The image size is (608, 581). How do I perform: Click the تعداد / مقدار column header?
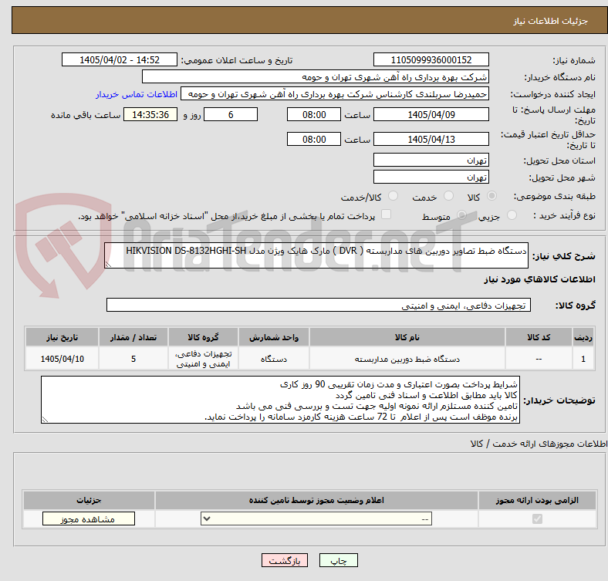(133, 337)
